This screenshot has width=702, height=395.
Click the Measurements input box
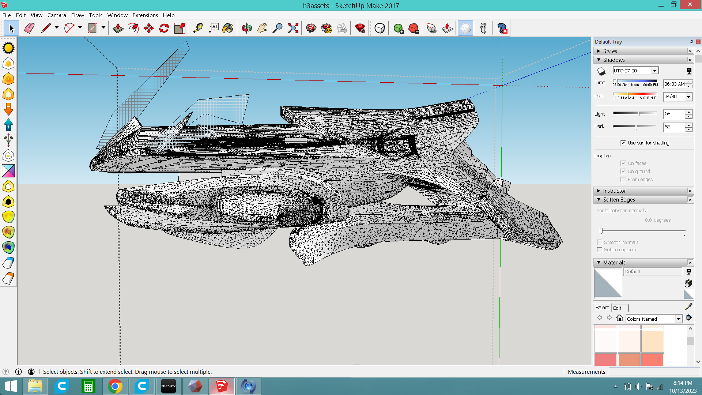pyautogui.click(x=654, y=372)
